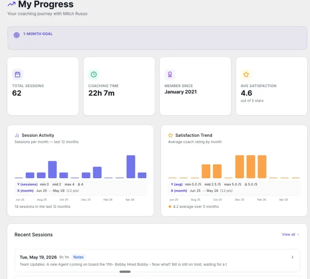Viewport: 310px width, 279px height.
Task: Click the star icon in Avg Satisfaction card
Action: (246, 75)
